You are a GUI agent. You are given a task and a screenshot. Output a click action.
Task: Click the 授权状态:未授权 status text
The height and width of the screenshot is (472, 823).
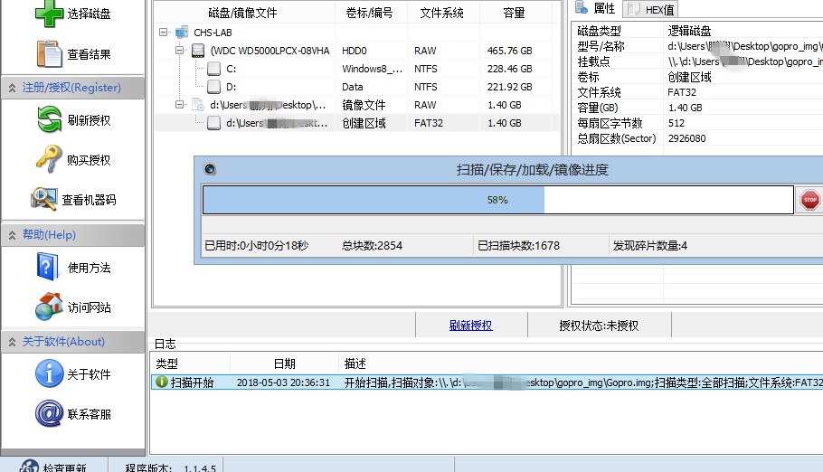pyautogui.click(x=599, y=326)
